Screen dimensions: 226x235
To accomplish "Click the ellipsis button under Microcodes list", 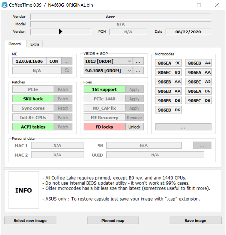I will click(x=183, y=127).
